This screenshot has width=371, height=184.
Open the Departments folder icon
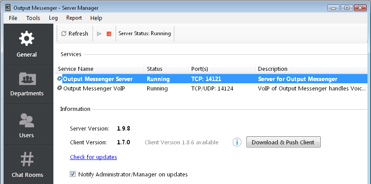[27, 79]
